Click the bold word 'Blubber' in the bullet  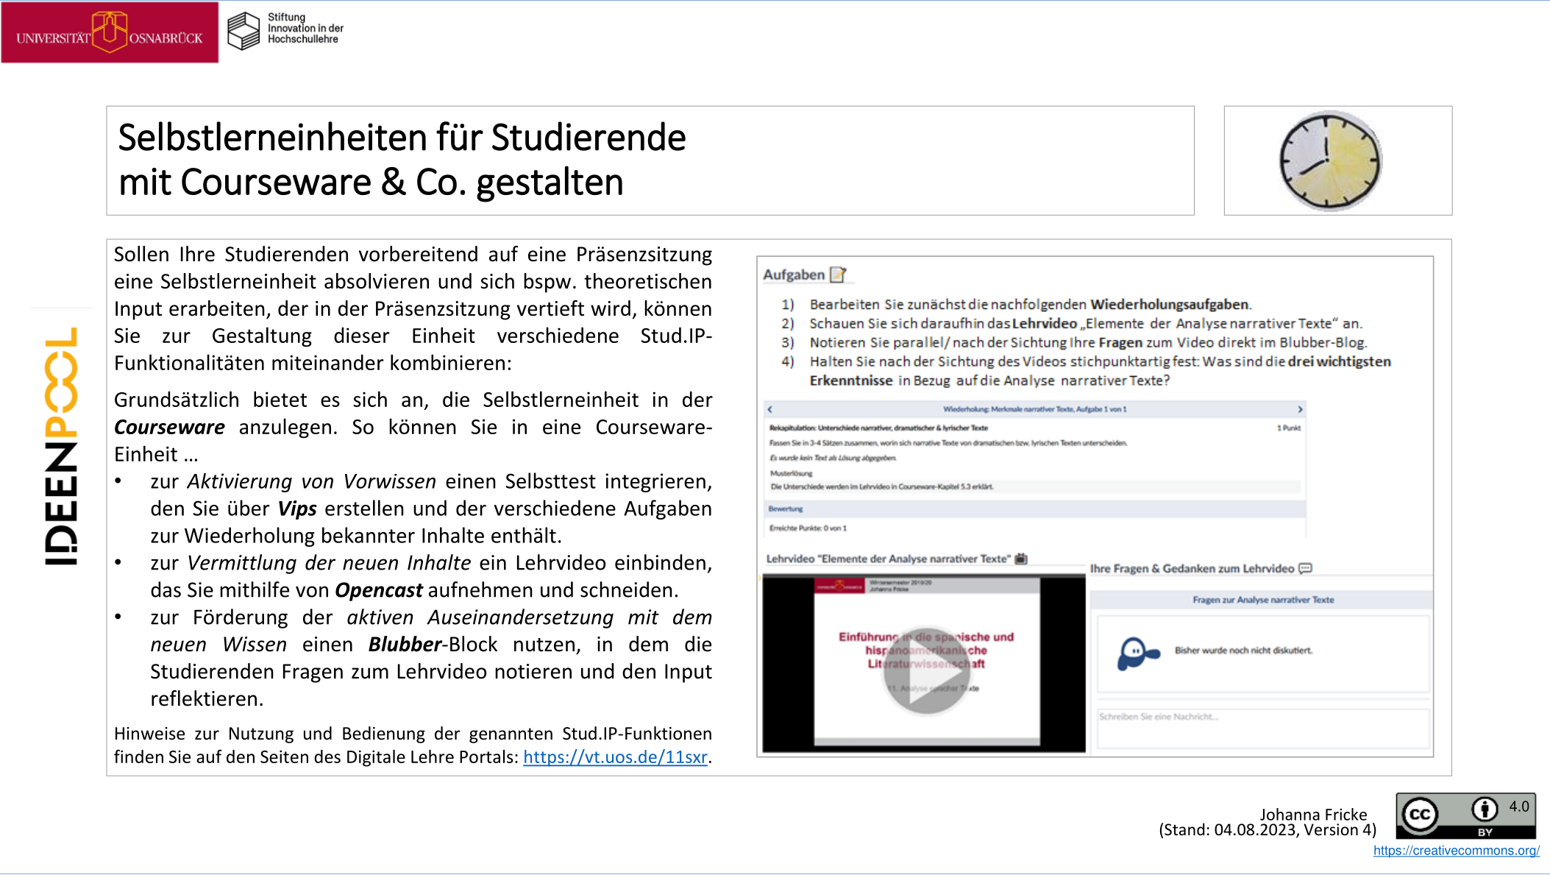405,644
